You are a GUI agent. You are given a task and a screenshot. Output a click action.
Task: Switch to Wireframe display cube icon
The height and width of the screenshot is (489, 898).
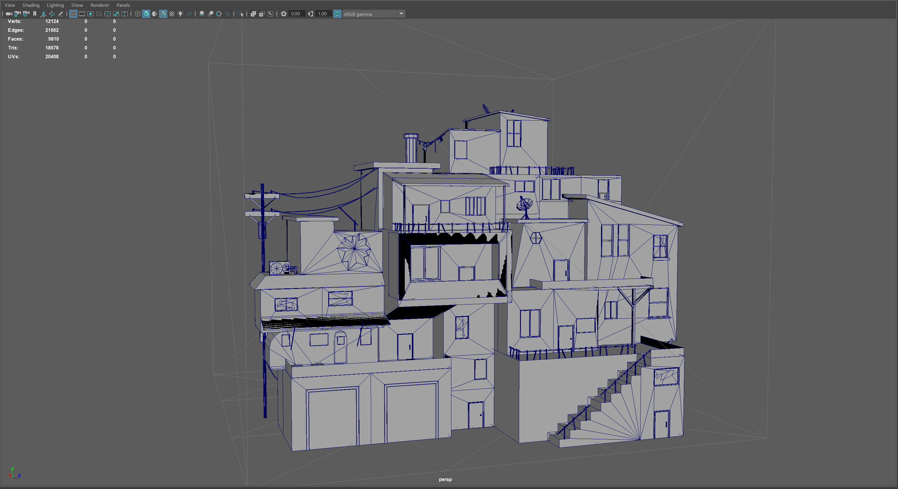coord(138,14)
